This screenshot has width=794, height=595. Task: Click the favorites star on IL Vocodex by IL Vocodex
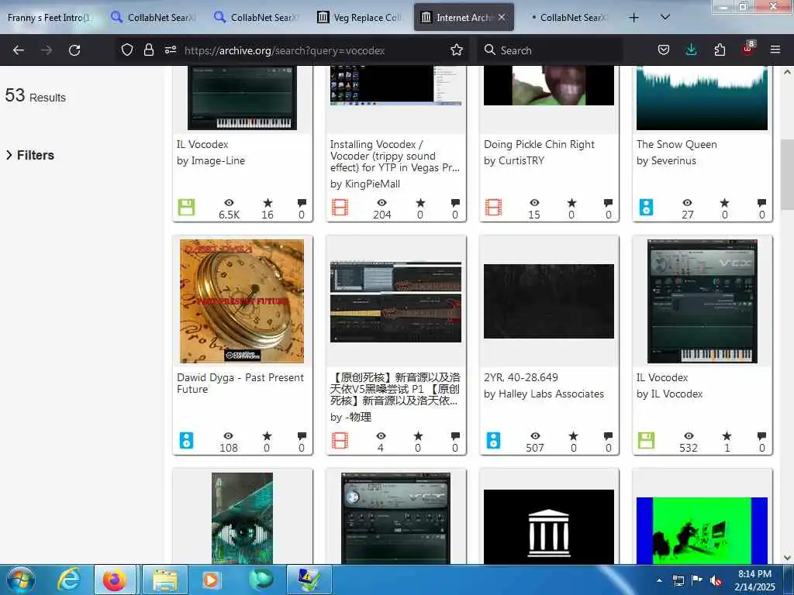(x=727, y=436)
